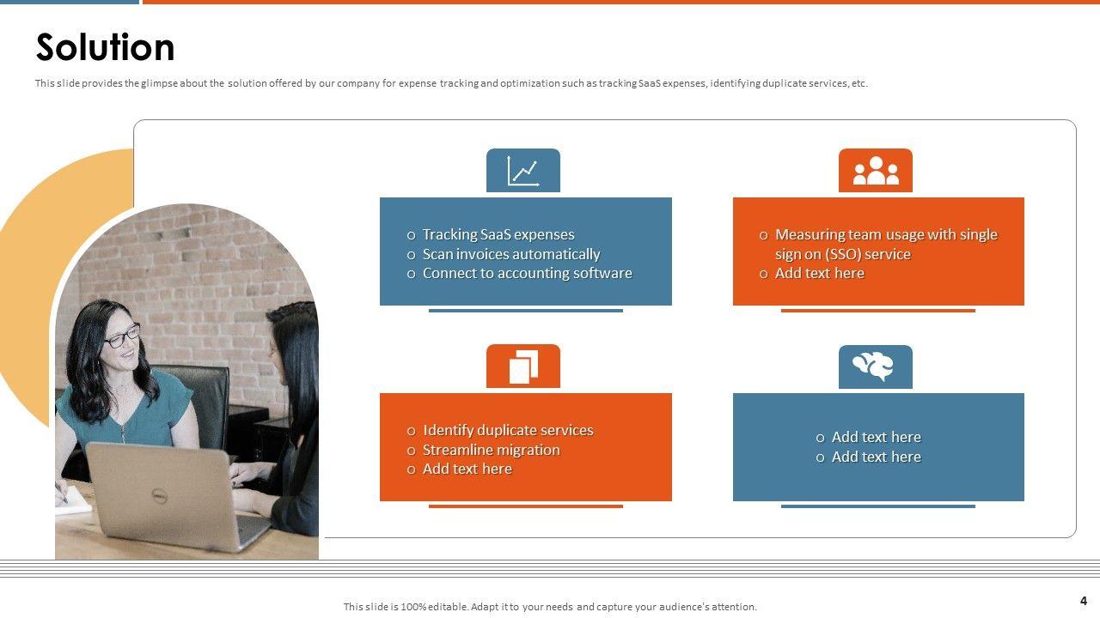Click the 'Tracking SaaS expenses' bullet

click(x=498, y=234)
